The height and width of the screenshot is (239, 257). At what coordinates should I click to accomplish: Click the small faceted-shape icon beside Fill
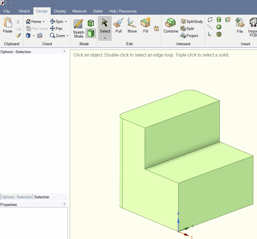coord(156,29)
